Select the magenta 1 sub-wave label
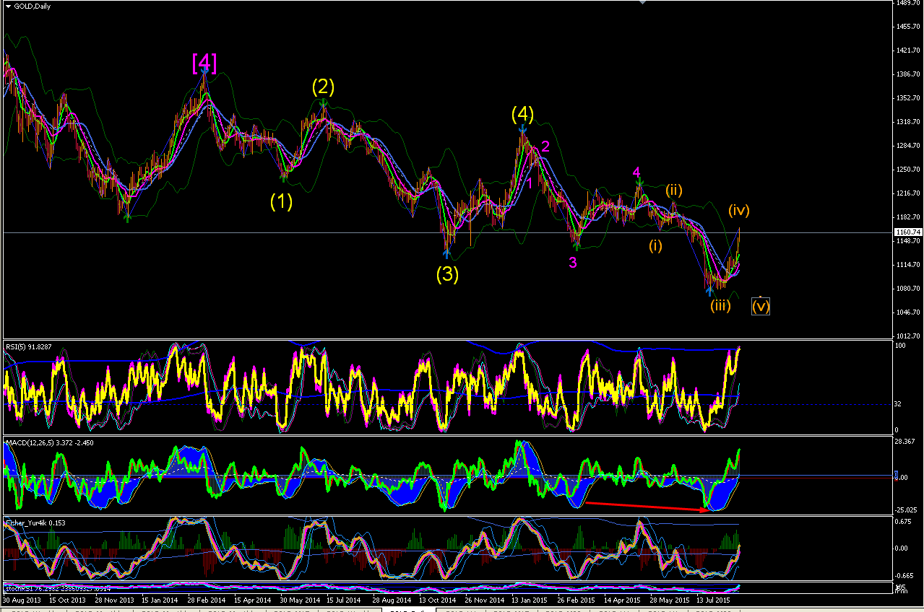Viewport: 924px width, 612px height. (x=530, y=183)
